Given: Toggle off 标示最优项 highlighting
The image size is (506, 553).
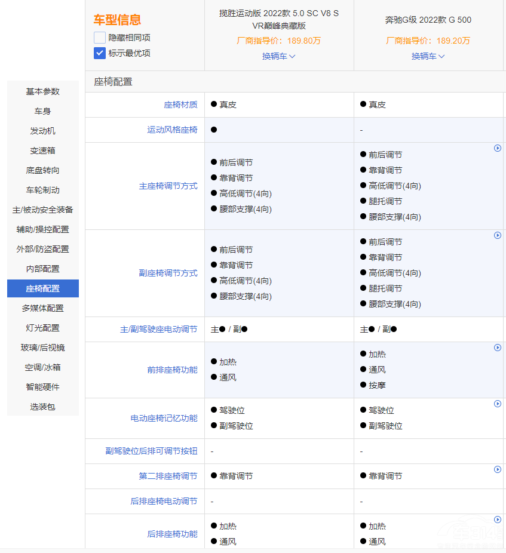Looking at the screenshot, I should pos(99,53).
